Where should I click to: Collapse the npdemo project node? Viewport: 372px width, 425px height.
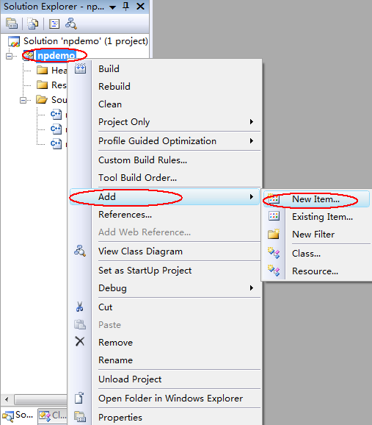click(10, 56)
